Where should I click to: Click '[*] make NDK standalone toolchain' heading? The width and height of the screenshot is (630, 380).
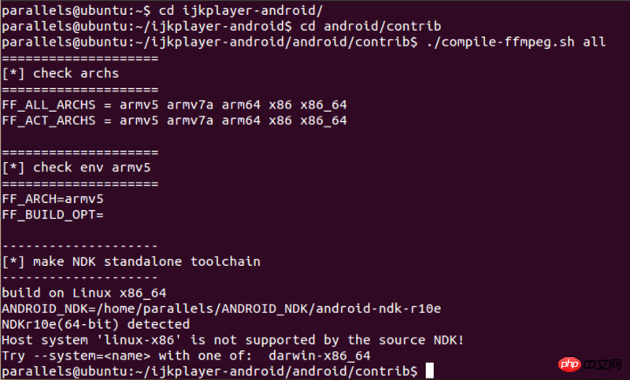[131, 260]
